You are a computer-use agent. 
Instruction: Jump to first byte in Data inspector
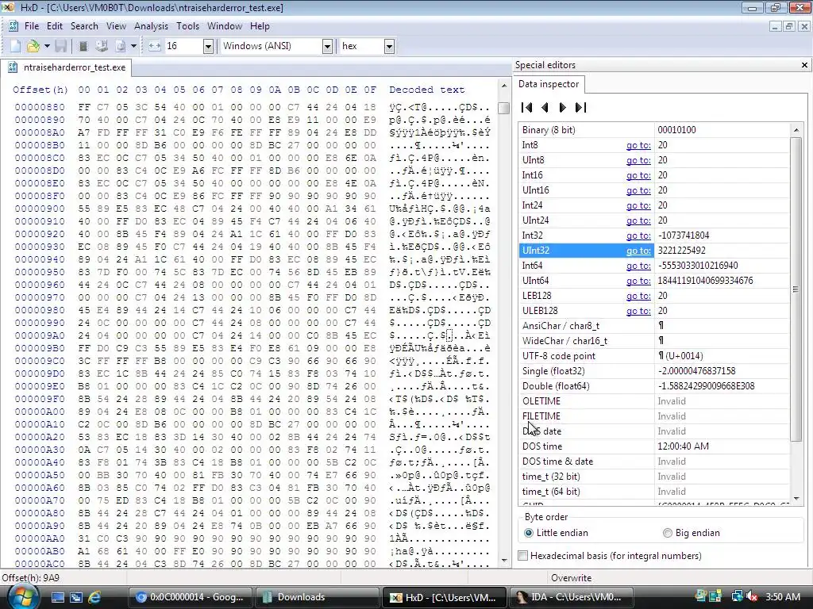click(x=527, y=107)
